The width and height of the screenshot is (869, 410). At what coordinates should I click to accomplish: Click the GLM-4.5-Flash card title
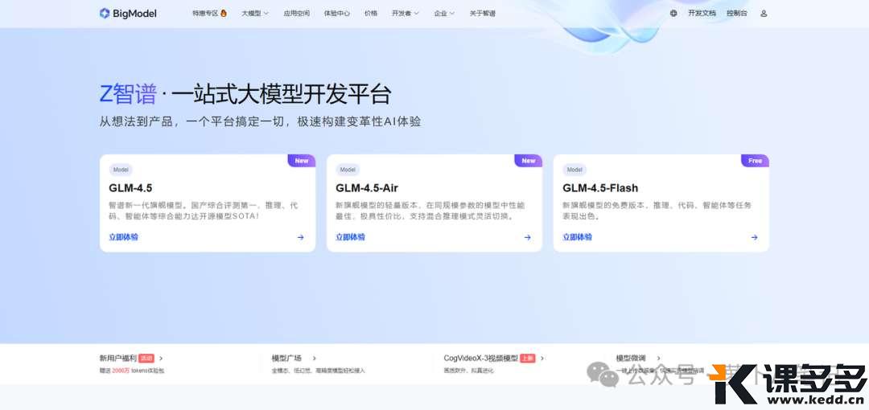pyautogui.click(x=600, y=188)
